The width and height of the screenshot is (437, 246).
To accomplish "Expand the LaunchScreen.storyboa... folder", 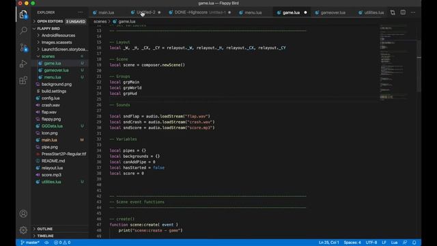I will coord(64,49).
